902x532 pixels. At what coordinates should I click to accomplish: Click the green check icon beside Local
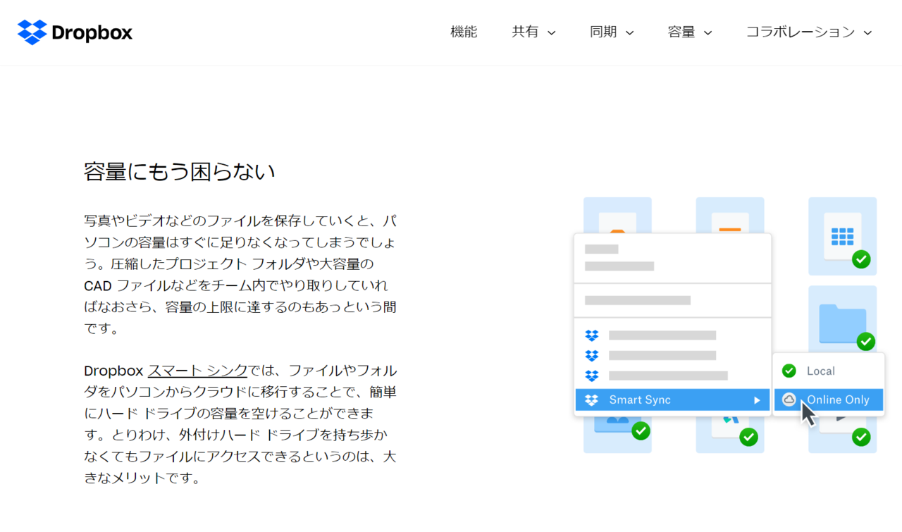pyautogui.click(x=789, y=371)
